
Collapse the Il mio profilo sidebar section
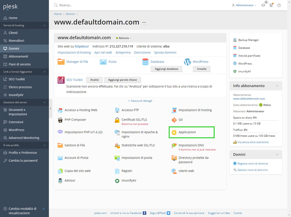tap(45, 145)
